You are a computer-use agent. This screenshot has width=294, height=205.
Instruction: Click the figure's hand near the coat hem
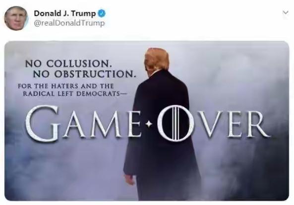(x=130, y=179)
